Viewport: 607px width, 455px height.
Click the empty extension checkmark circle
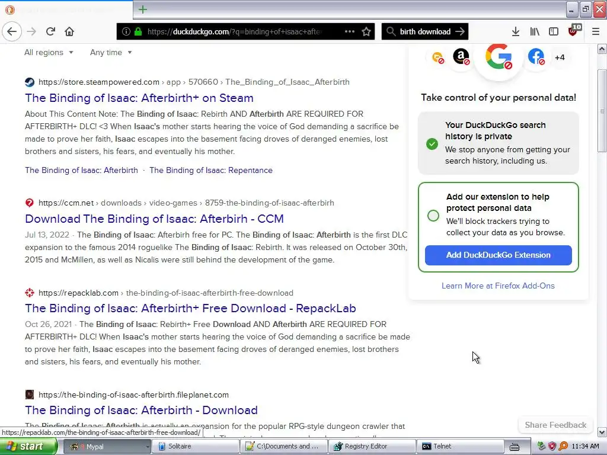(433, 216)
